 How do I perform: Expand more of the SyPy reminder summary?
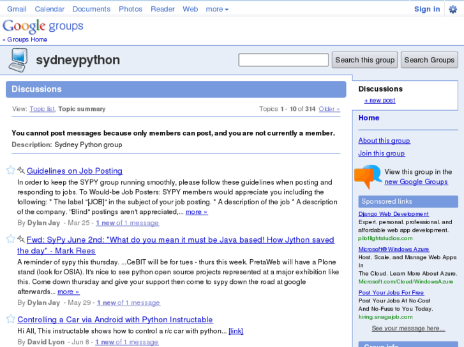click(68, 292)
